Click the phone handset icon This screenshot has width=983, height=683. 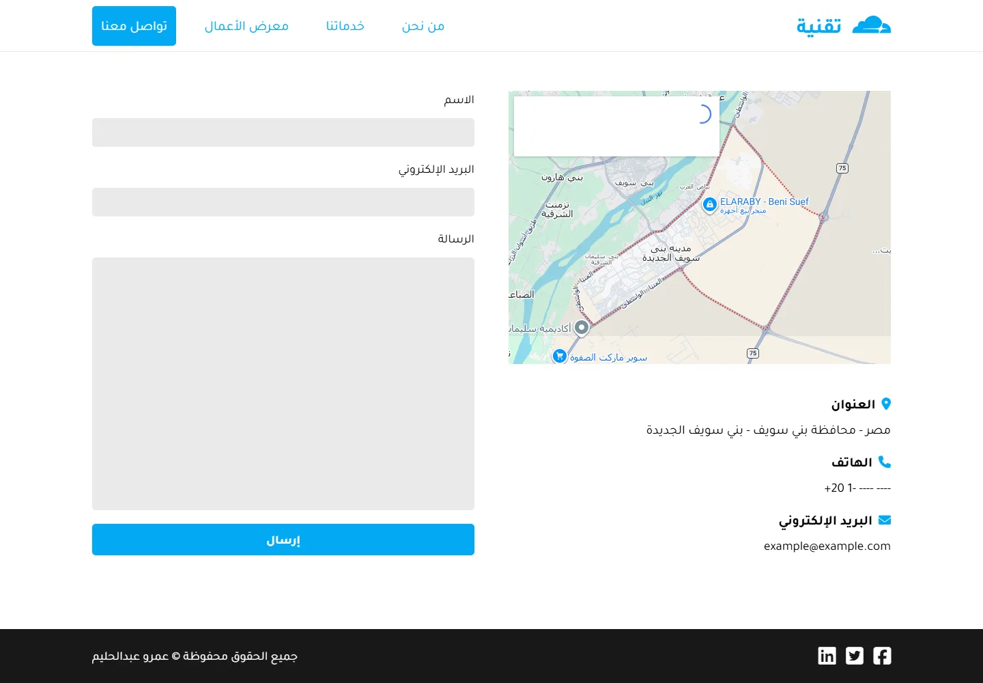point(885,462)
